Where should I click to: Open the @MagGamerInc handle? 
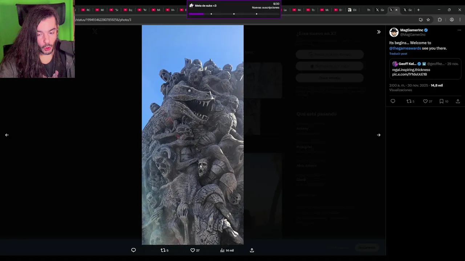coord(413,35)
